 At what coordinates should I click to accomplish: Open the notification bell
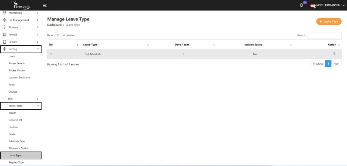tap(302, 5)
